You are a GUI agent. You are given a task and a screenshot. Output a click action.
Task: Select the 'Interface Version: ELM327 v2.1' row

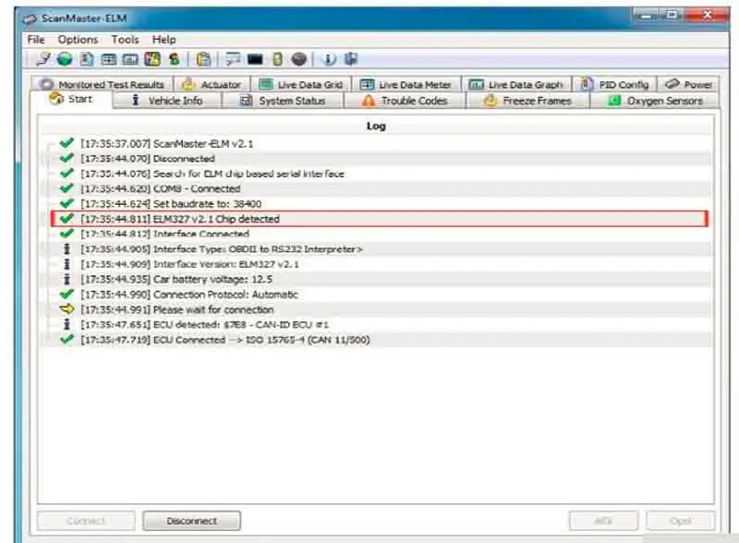pyautogui.click(x=376, y=264)
